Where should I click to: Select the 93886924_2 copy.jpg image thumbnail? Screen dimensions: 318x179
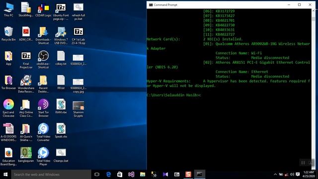tap(79, 86)
